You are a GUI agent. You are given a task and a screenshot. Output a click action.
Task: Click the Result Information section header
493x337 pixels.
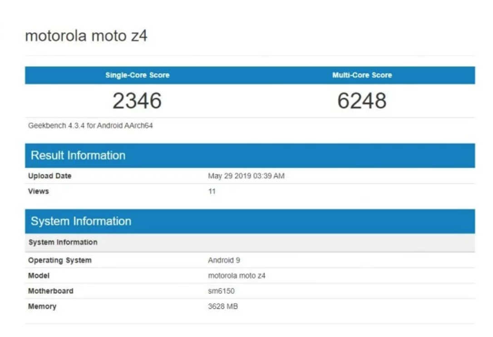pyautogui.click(x=250, y=155)
